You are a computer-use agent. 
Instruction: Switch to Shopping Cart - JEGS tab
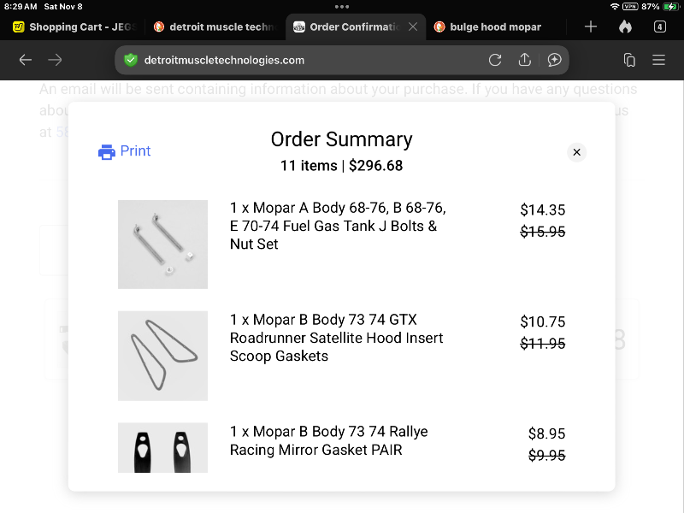pyautogui.click(x=75, y=27)
